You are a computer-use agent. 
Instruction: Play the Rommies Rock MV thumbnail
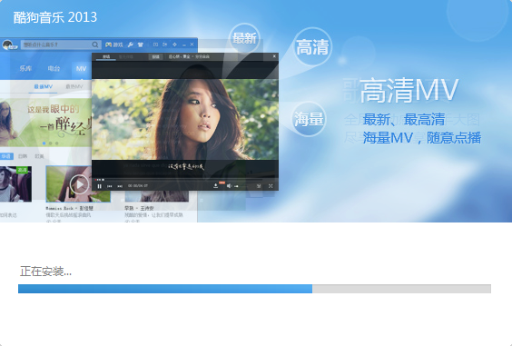[x=79, y=184]
